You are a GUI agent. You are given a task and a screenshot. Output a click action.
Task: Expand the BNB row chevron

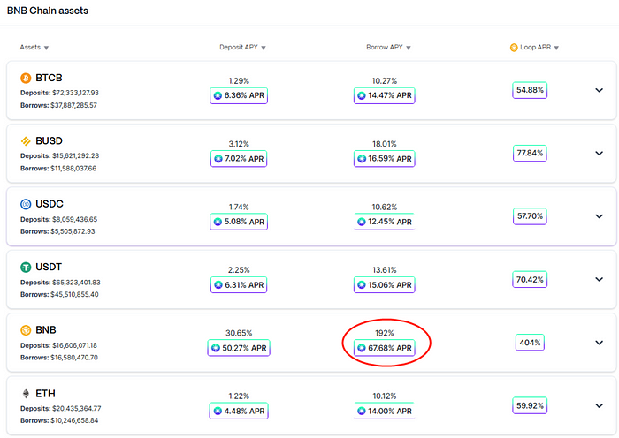599,343
